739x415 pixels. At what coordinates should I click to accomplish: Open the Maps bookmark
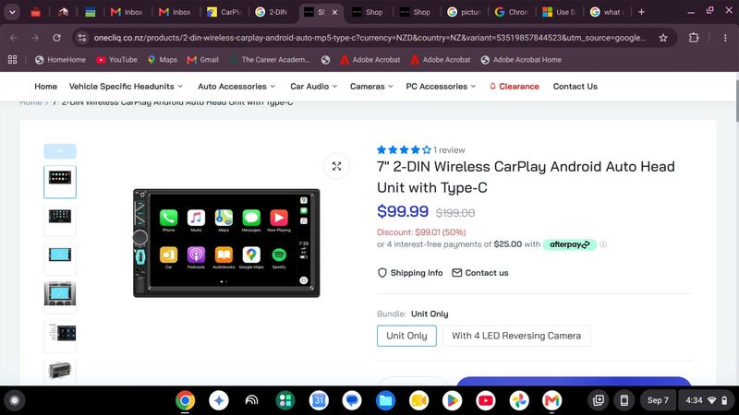[x=163, y=60]
